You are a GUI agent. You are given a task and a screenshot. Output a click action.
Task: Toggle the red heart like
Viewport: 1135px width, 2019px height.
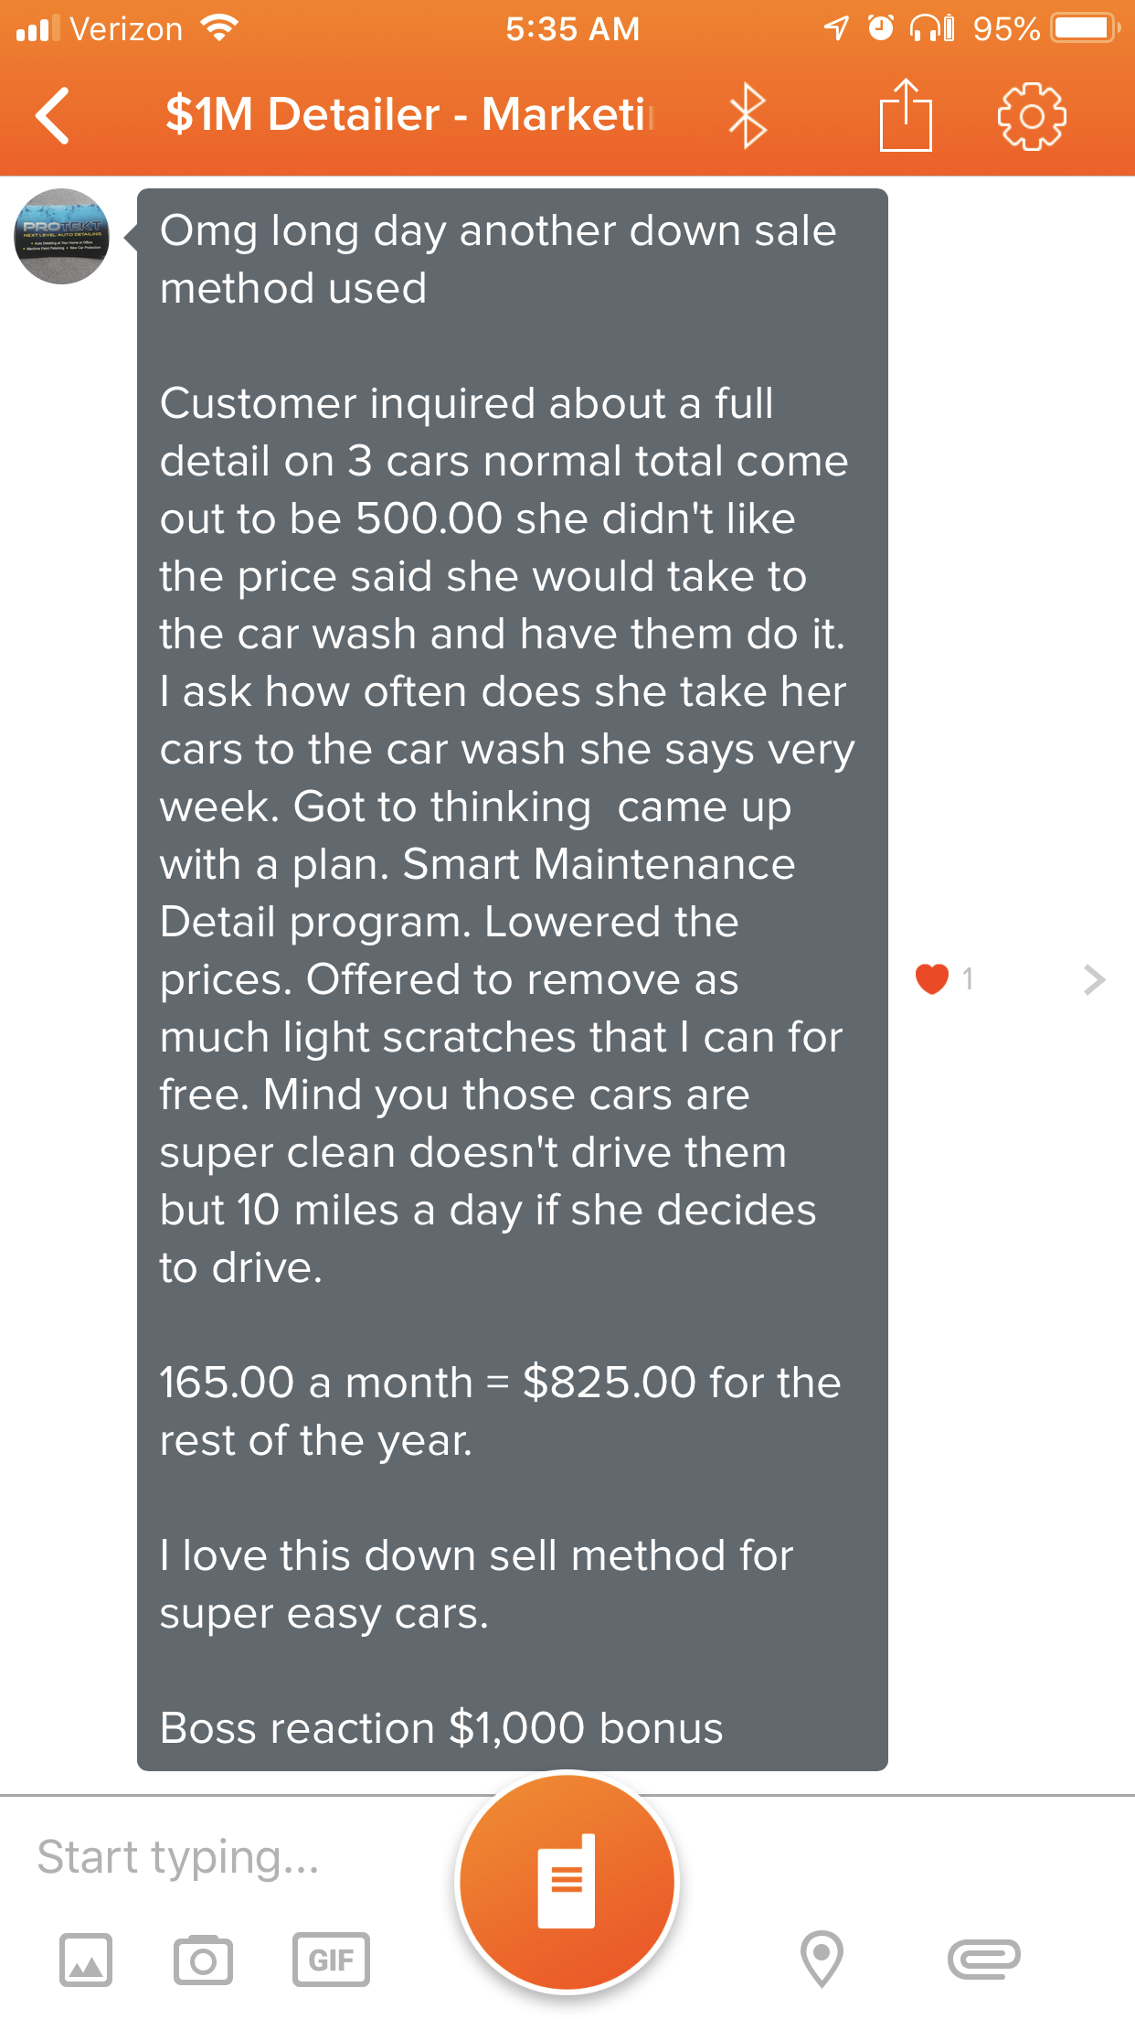[931, 979]
